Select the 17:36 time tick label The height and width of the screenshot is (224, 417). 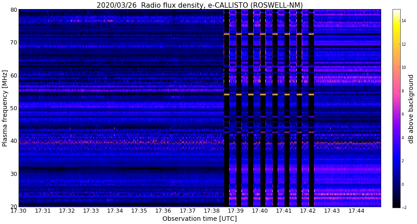point(163,211)
